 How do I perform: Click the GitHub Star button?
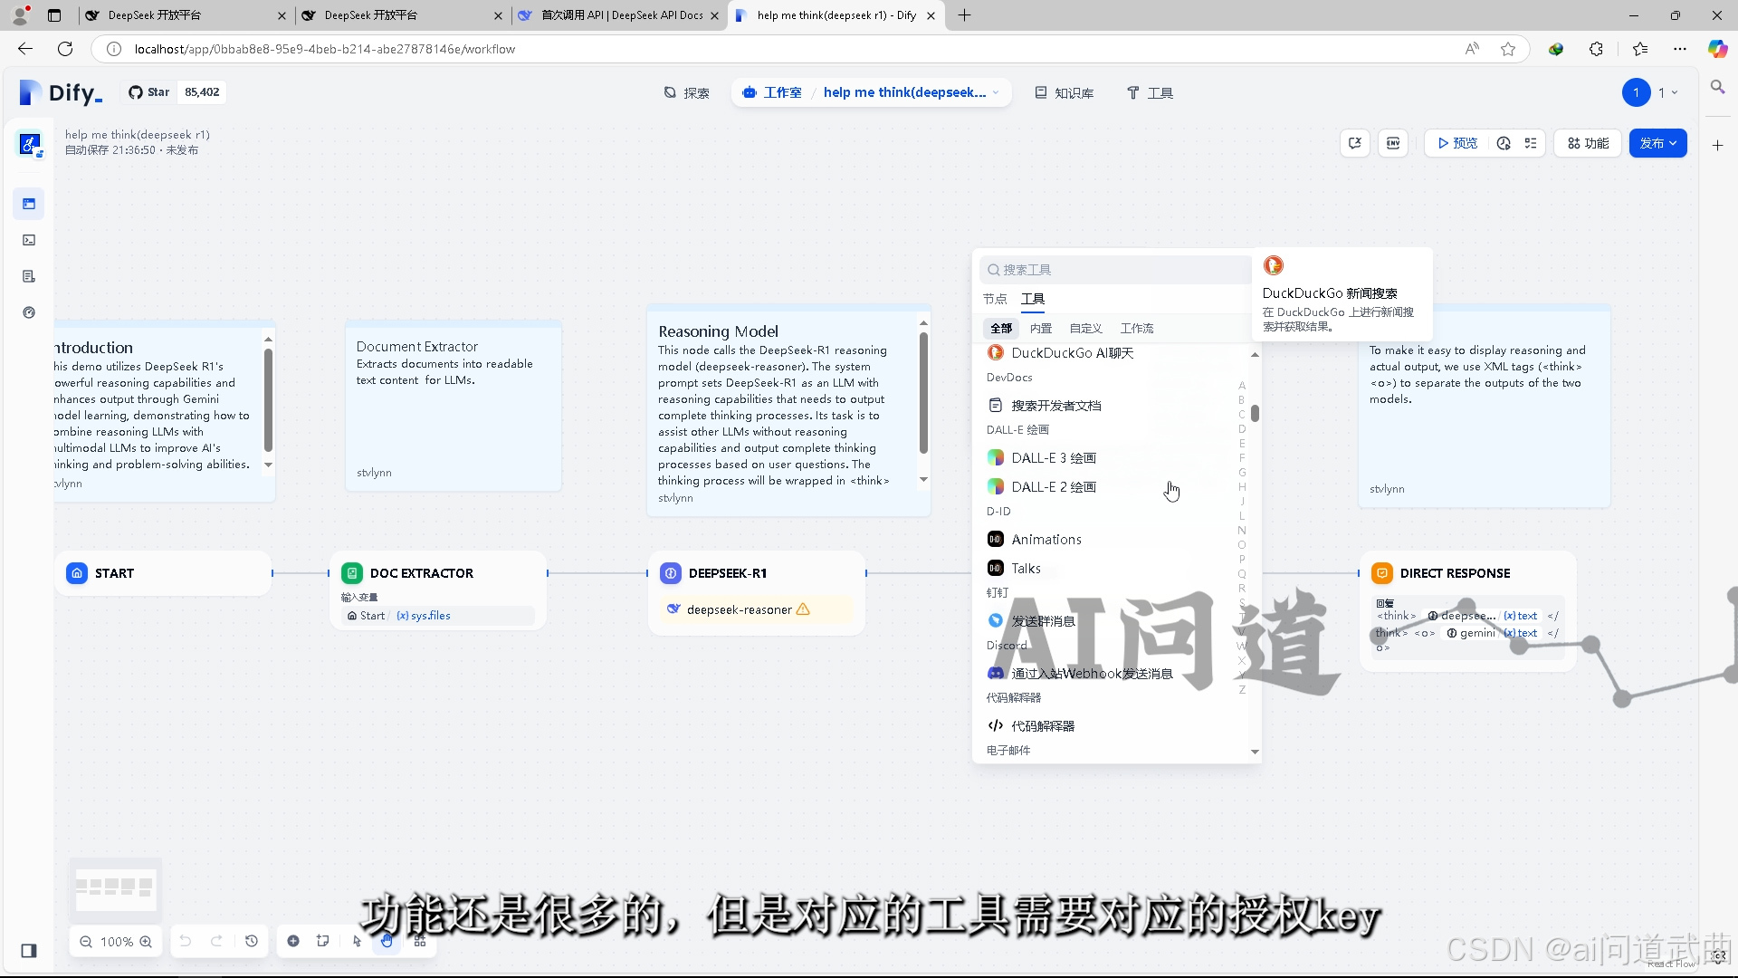pyautogui.click(x=148, y=91)
